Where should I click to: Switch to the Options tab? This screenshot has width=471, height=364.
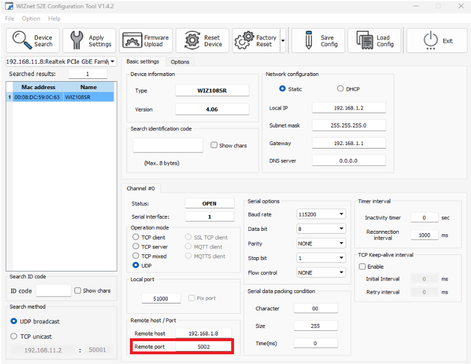click(180, 62)
